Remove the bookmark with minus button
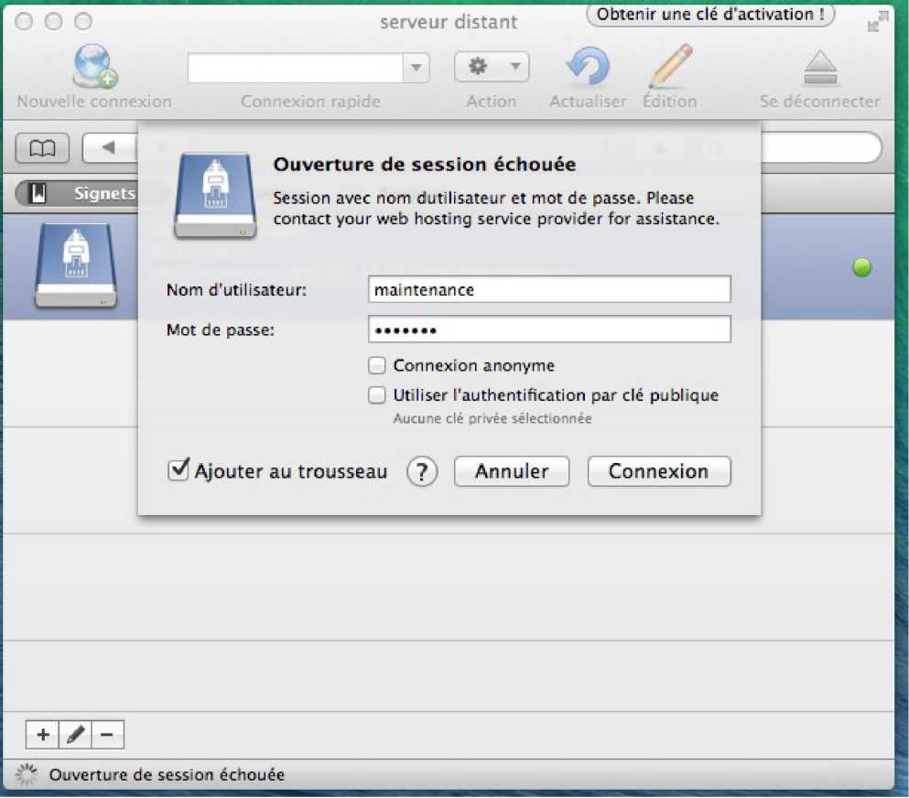Image resolution: width=909 pixels, height=798 pixels. tap(107, 734)
